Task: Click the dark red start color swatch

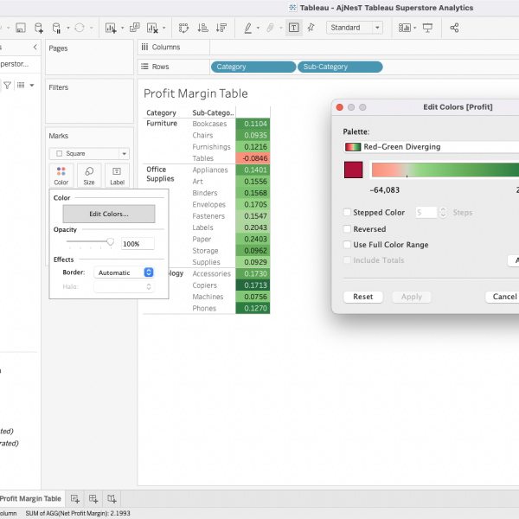Action: [x=354, y=170]
